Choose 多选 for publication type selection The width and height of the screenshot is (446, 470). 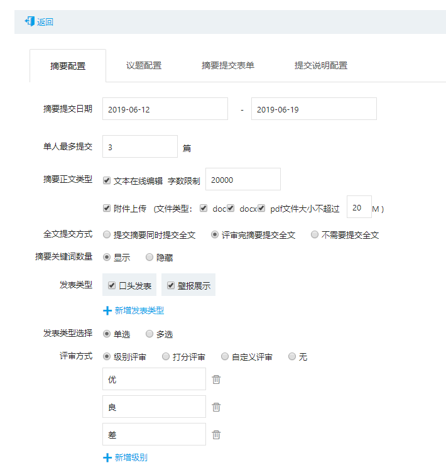pyautogui.click(x=150, y=334)
